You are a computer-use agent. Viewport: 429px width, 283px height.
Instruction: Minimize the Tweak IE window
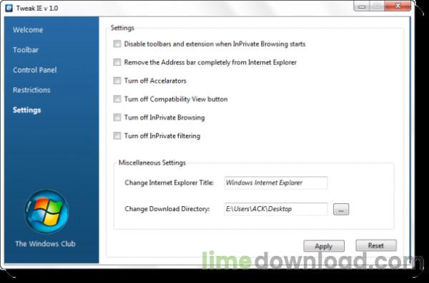[362, 6]
